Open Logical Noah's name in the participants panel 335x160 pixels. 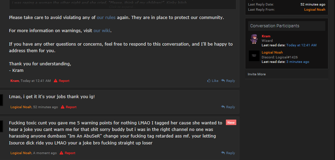[x=272, y=53]
